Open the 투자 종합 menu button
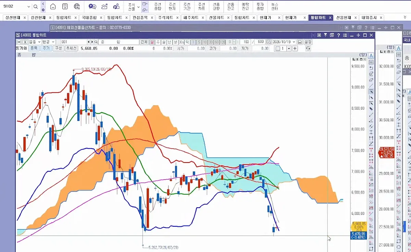Screen dimensions: 411x252 [x=260, y=6]
